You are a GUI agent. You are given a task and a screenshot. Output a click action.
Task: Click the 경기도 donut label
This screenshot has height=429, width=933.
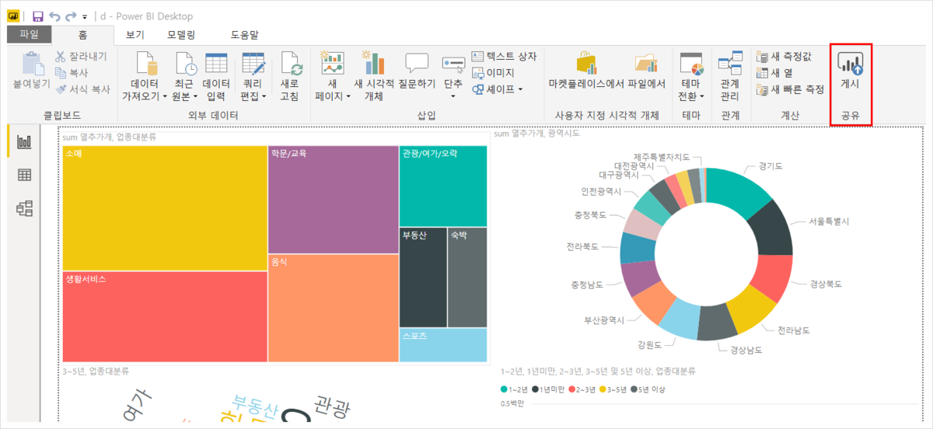click(x=770, y=166)
